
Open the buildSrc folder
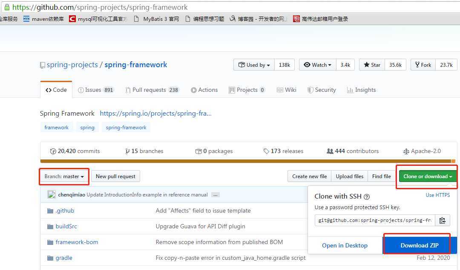(66, 226)
